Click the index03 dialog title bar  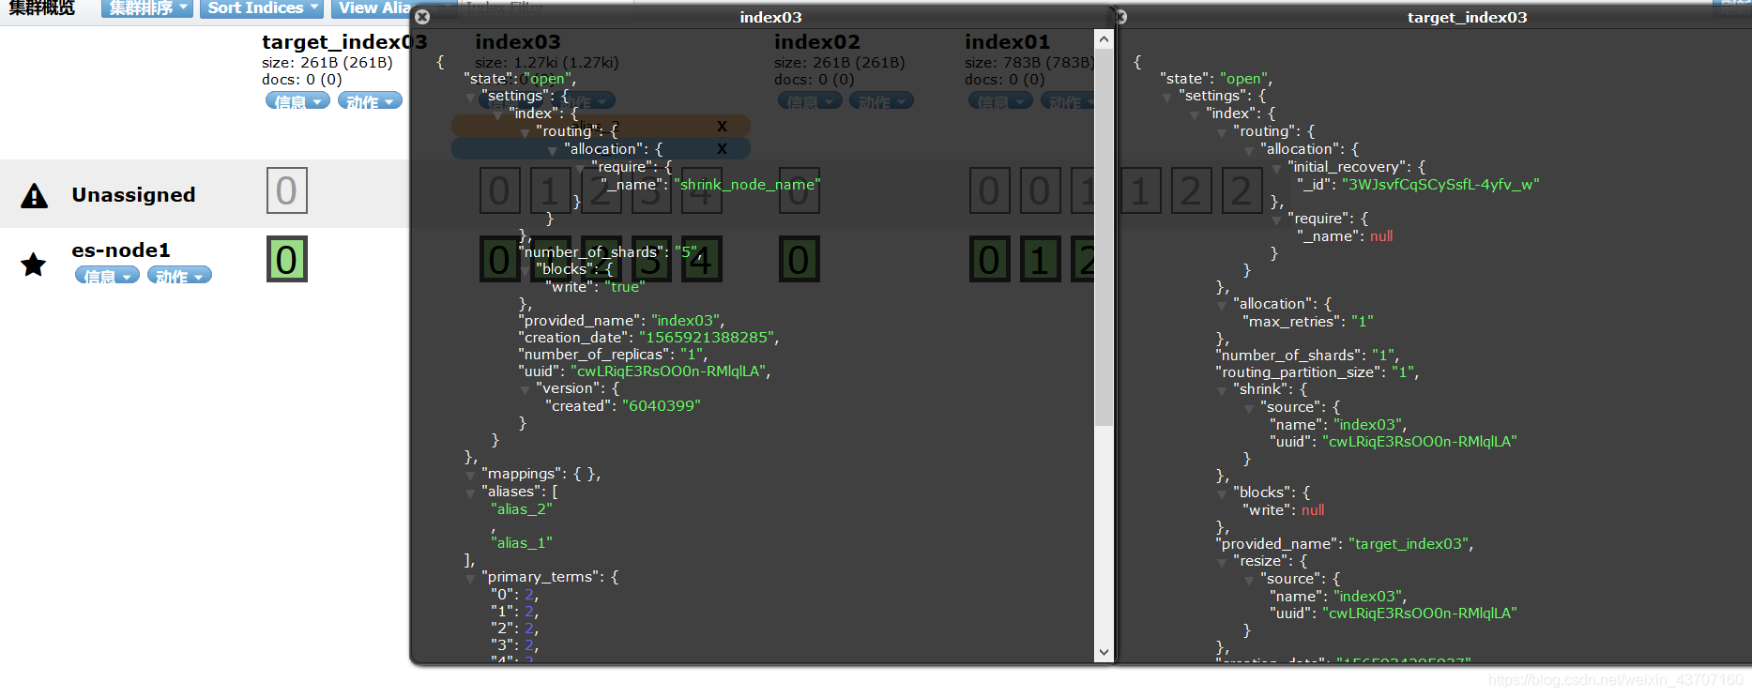763,17
